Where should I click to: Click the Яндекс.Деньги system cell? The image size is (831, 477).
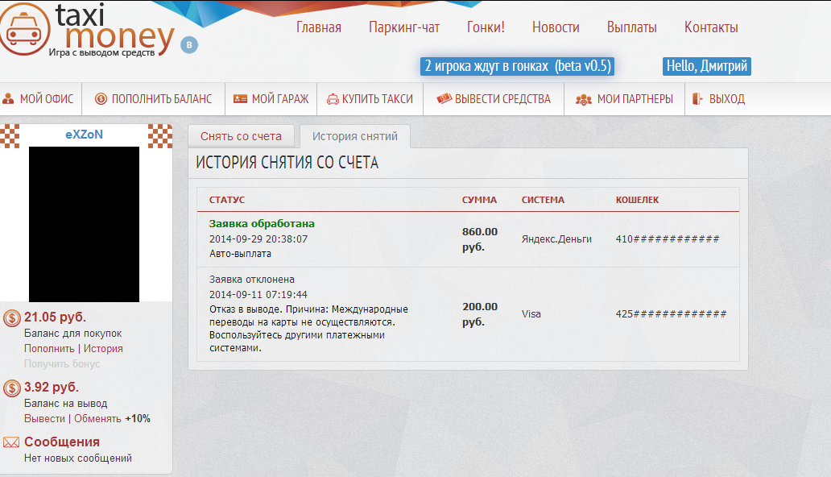(x=556, y=239)
